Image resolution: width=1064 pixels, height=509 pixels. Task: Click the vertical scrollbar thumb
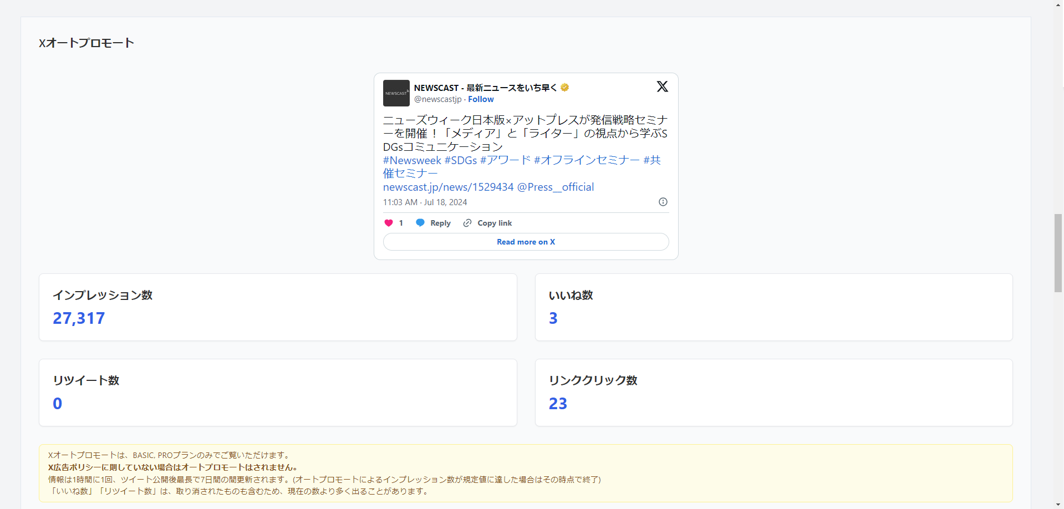tap(1058, 252)
